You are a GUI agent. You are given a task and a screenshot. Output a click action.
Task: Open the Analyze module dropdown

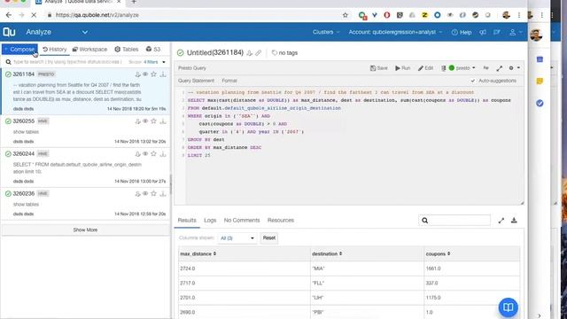coord(85,32)
